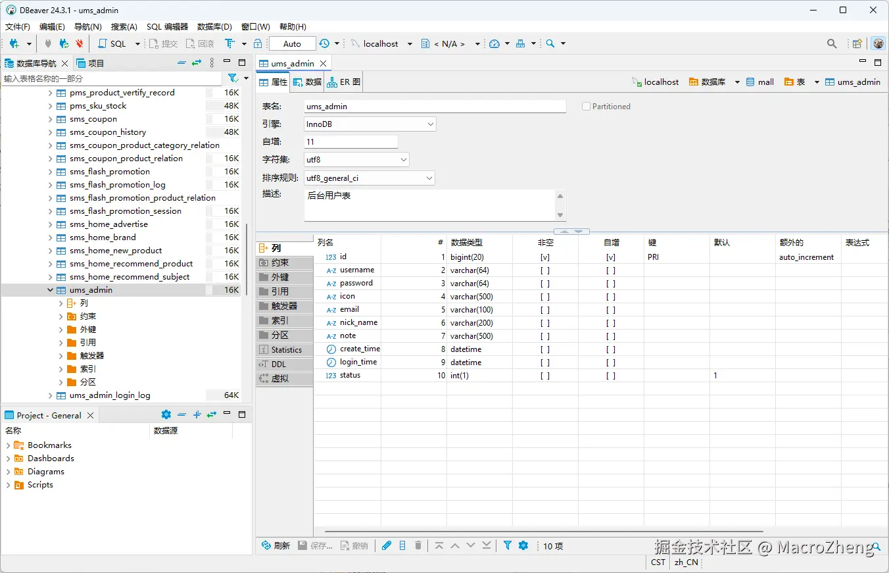Click the edit column pencil icon
The image size is (889, 573).
pos(387,545)
